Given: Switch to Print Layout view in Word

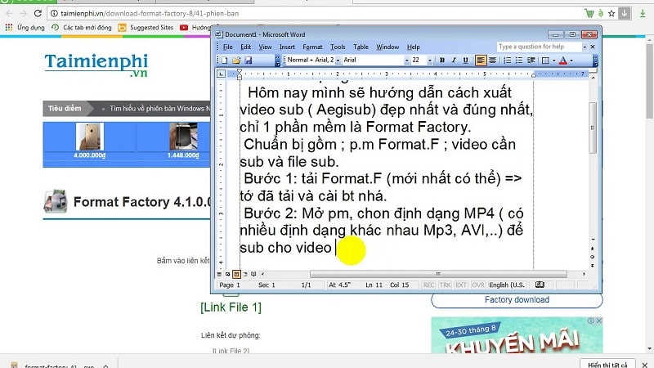Looking at the screenshot, I should (236, 274).
